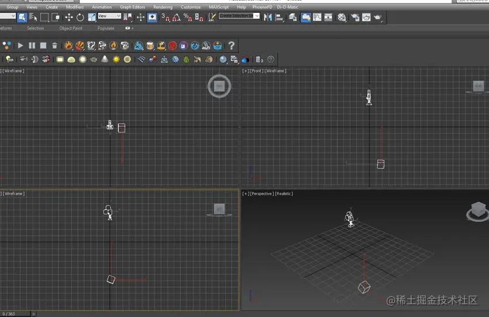Select the Select and Move tool
489x317 pixels.
click(68, 17)
